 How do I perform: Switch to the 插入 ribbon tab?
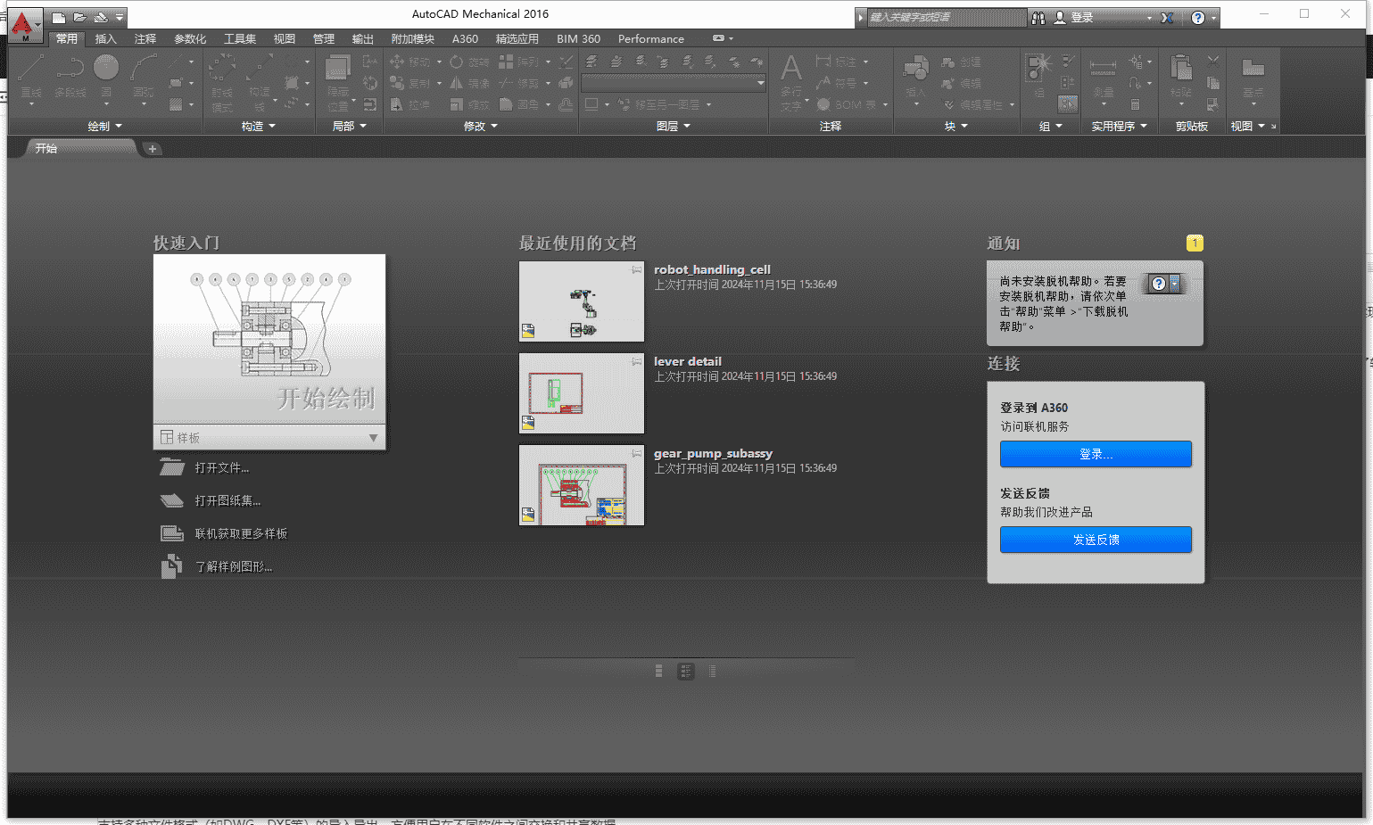105,38
